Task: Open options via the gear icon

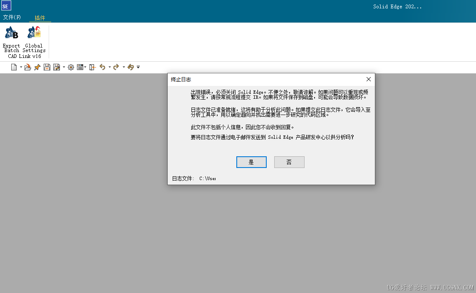Action: click(71, 67)
